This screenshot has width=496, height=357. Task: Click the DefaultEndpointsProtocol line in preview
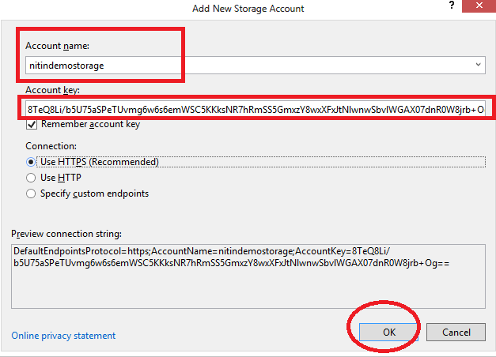click(206, 250)
